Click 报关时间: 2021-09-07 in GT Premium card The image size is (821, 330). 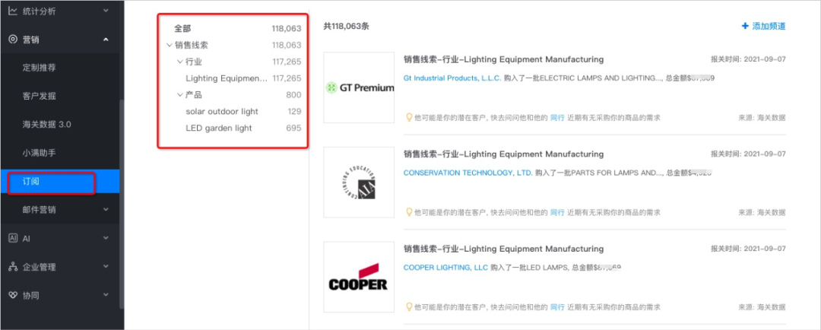748,60
